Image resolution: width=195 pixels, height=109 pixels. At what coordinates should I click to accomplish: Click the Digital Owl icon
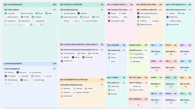pos(167,17)
